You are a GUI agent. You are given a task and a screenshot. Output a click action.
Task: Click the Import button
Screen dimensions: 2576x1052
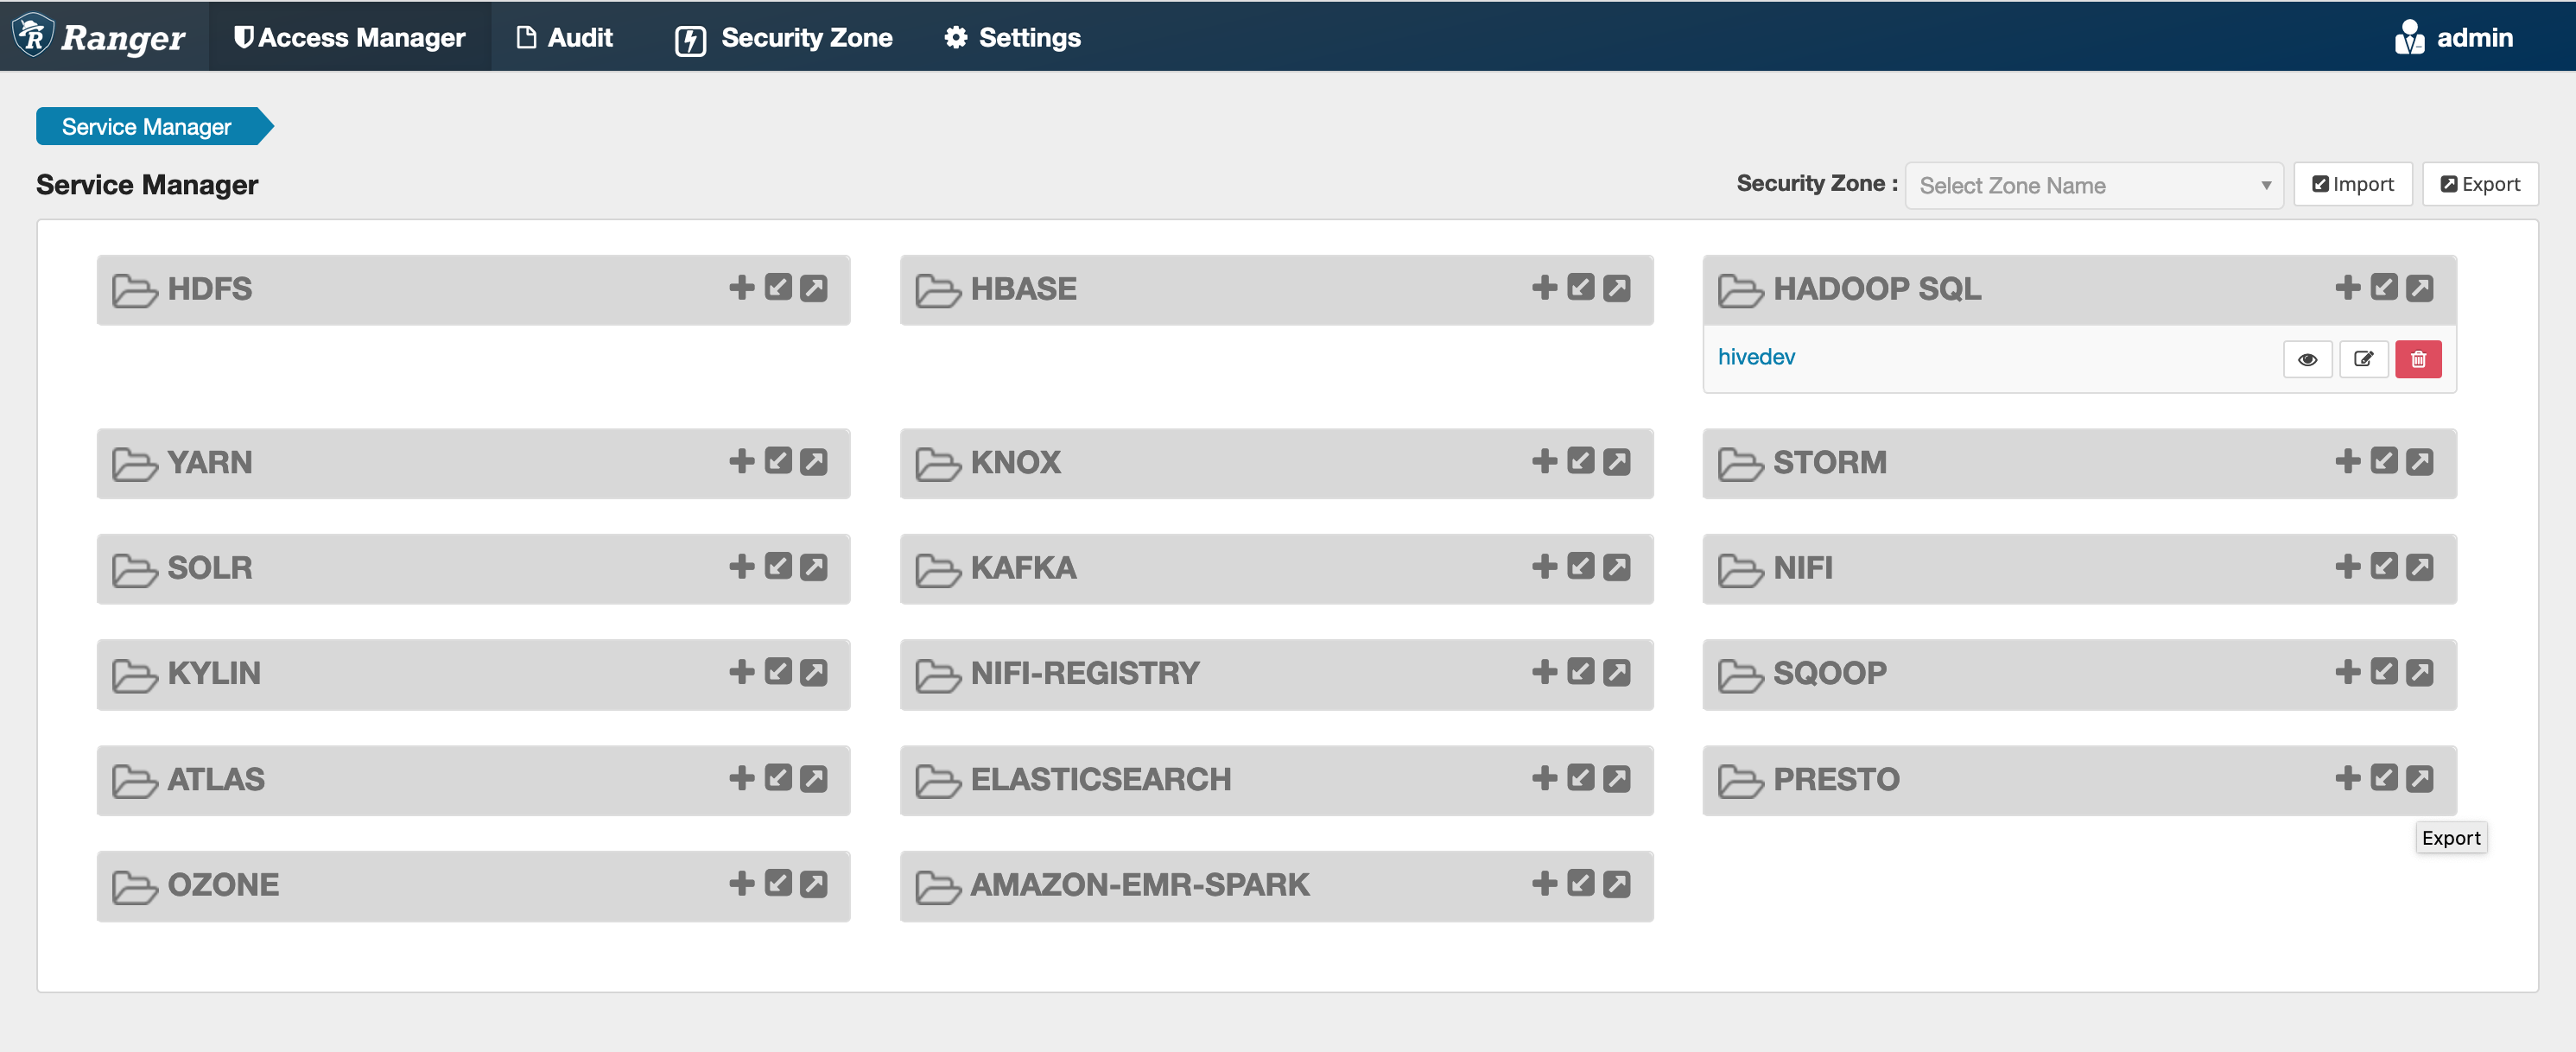pyautogui.click(x=2352, y=184)
